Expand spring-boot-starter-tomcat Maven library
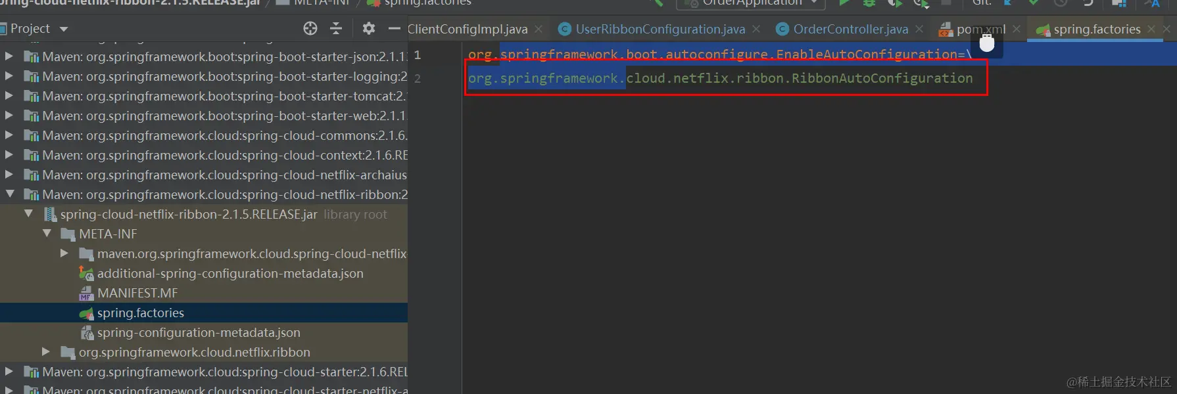1177x394 pixels. [9, 96]
